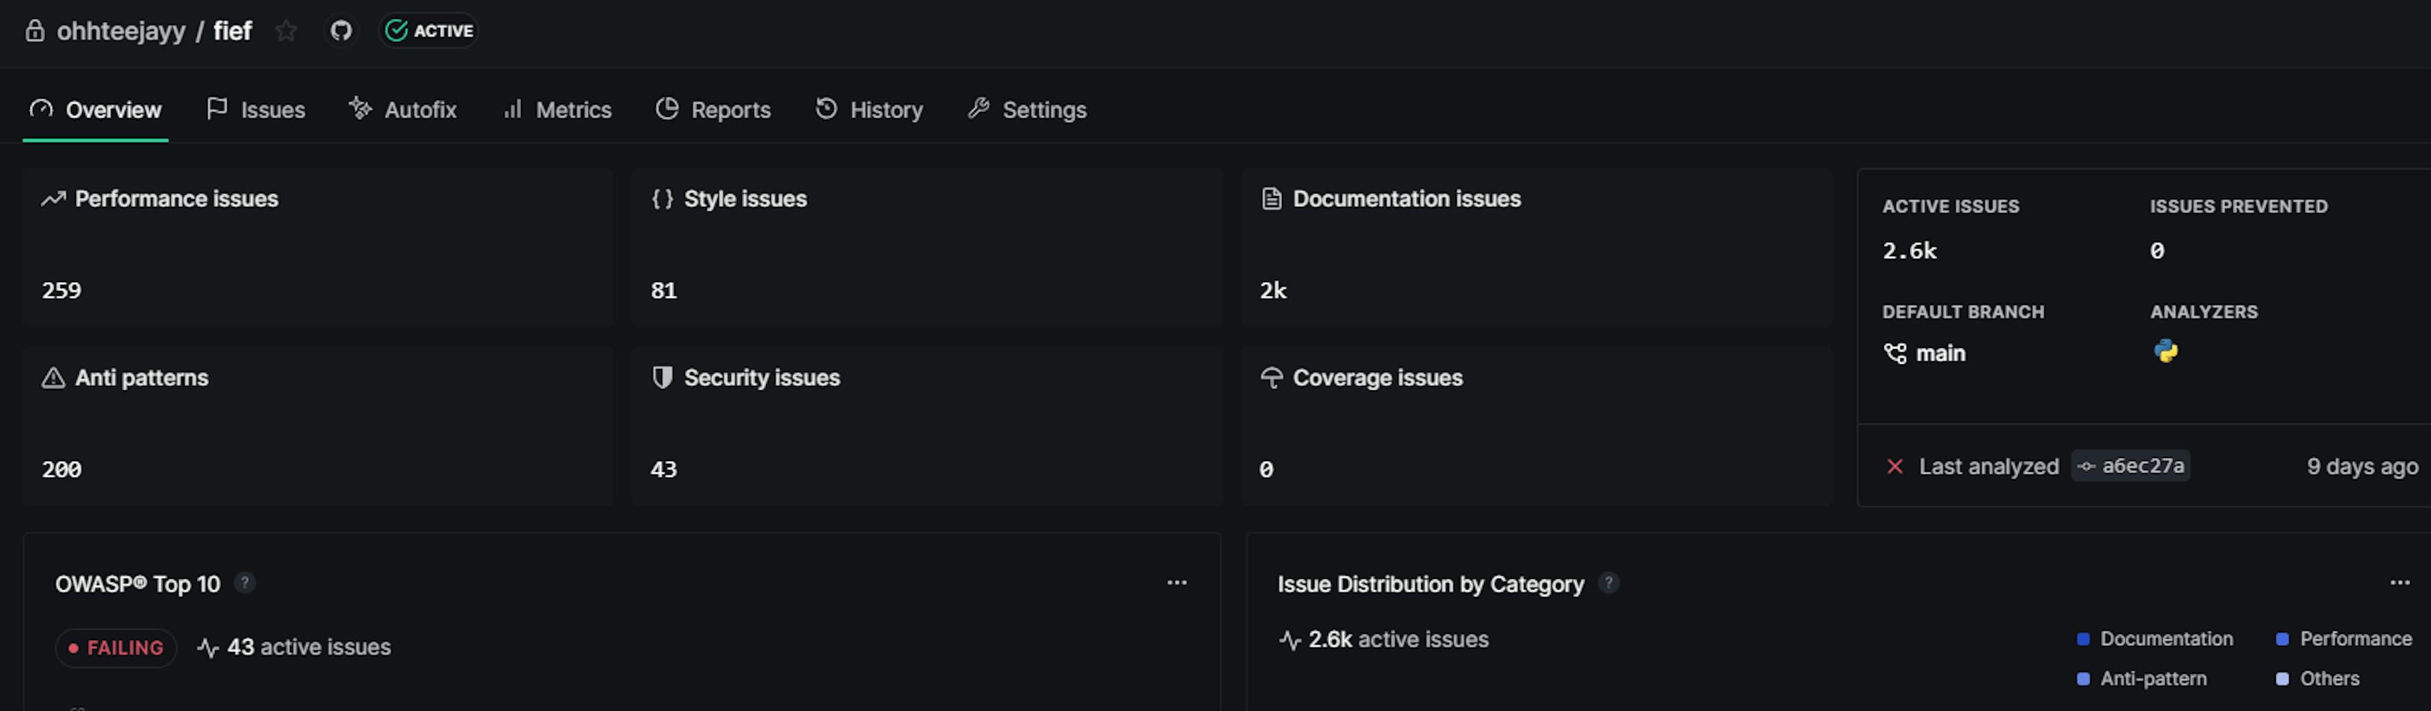Click the 200 anti patterns count
2431x711 pixels.
click(x=61, y=469)
